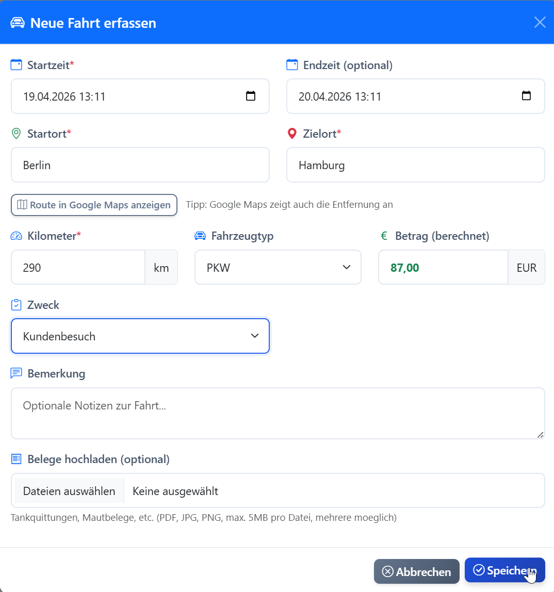Click the Zielort field containing Hamburg
Screen dimensions: 554x592
click(x=415, y=165)
